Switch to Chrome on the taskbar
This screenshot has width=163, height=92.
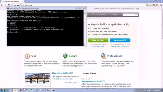26,90
